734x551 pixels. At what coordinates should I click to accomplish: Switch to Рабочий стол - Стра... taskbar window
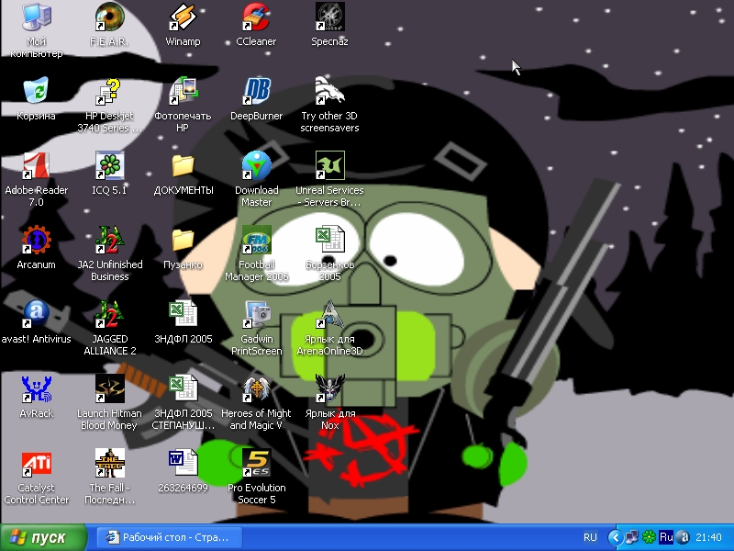(170, 537)
